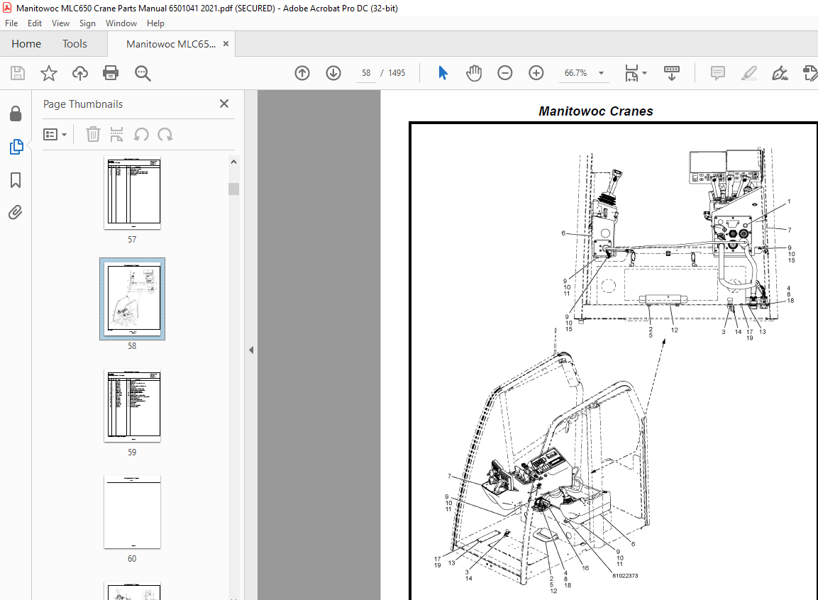Viewport: 818px width, 600px height.
Task: Open the File menu
Action: tap(11, 23)
